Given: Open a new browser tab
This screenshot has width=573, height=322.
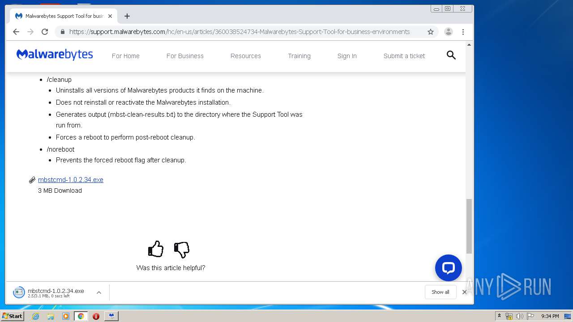Looking at the screenshot, I should click(127, 16).
